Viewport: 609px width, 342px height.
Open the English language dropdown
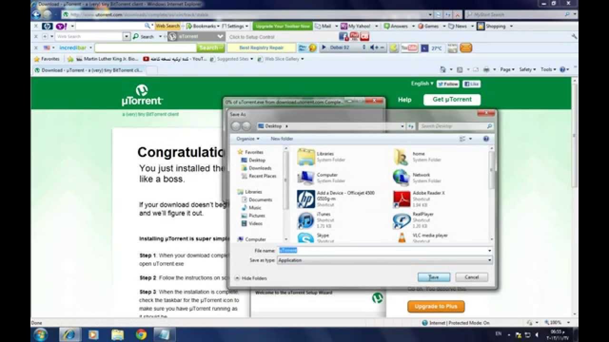(x=422, y=84)
